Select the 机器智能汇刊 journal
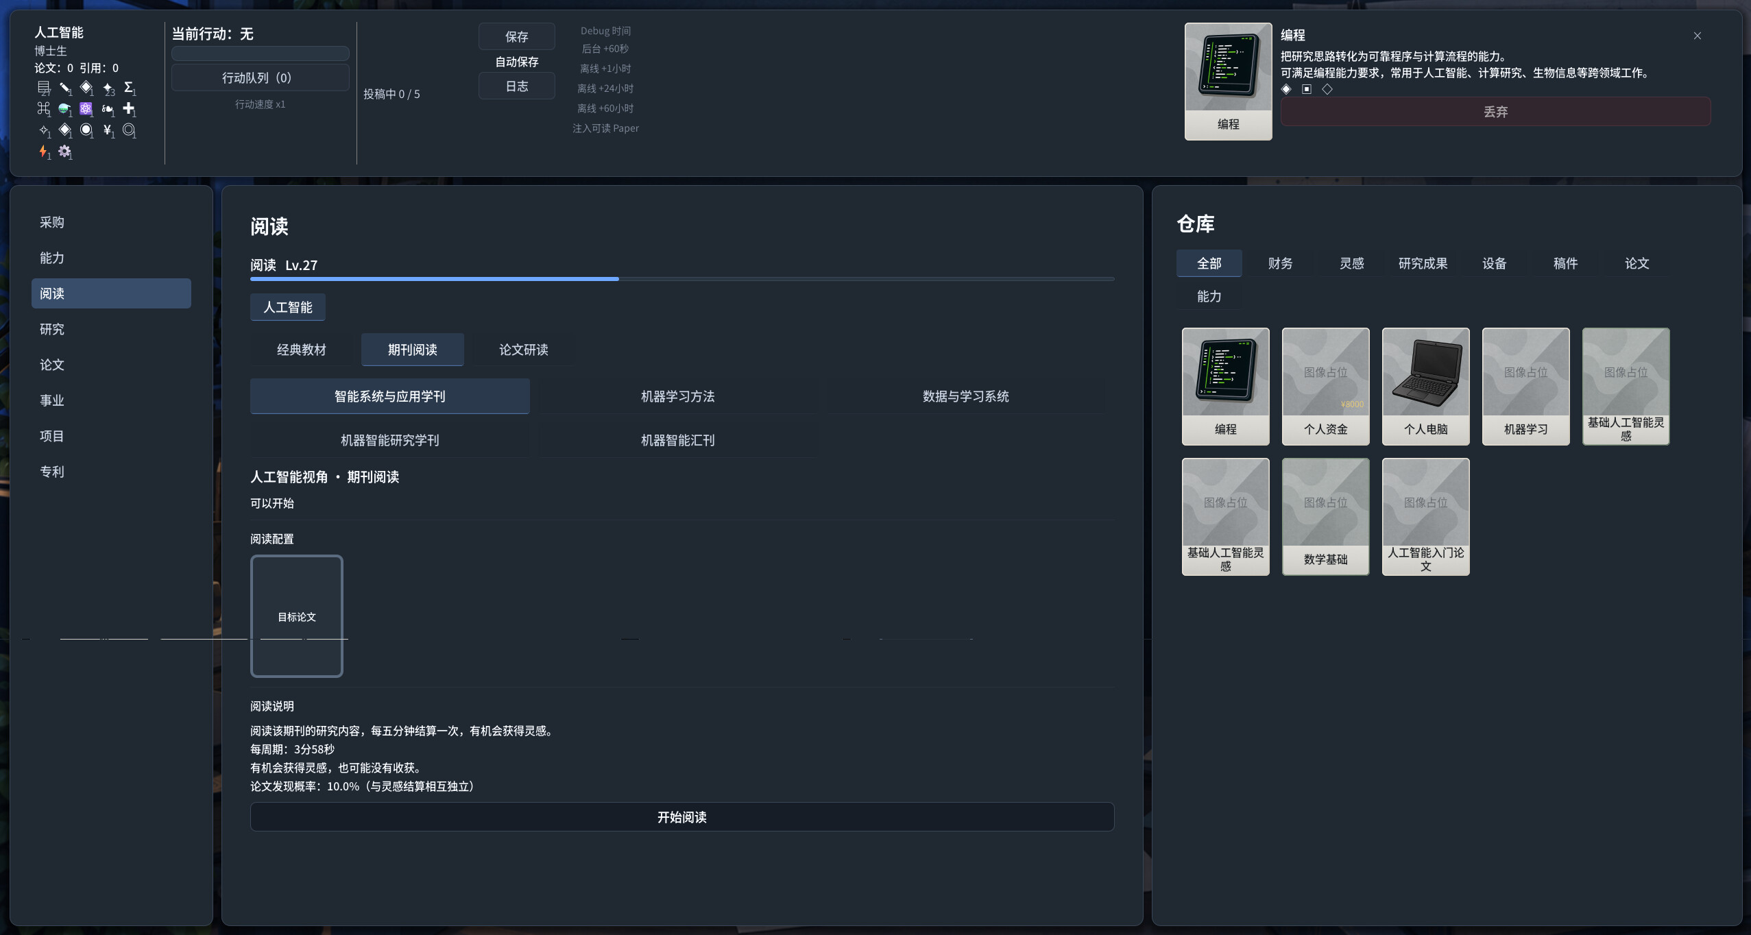Image resolution: width=1751 pixels, height=935 pixels. click(677, 440)
